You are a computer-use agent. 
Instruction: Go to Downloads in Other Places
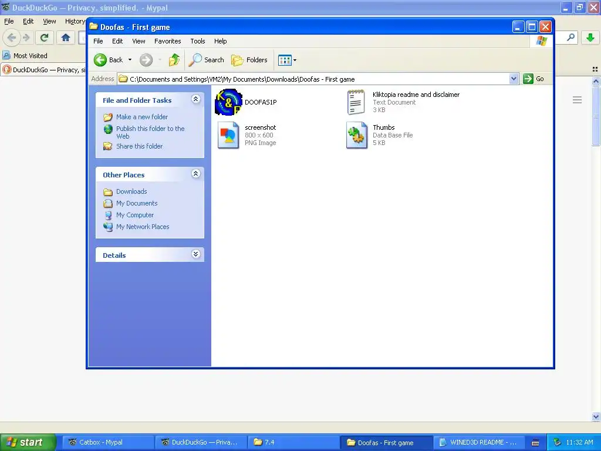[x=131, y=191]
